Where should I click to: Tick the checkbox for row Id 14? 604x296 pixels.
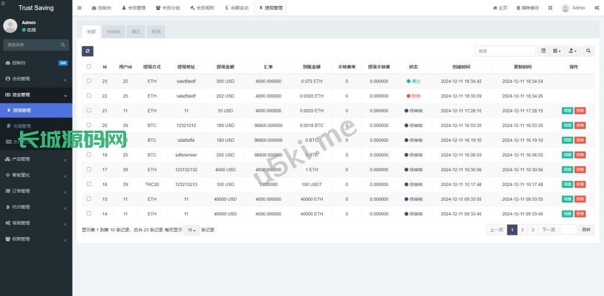click(89, 213)
